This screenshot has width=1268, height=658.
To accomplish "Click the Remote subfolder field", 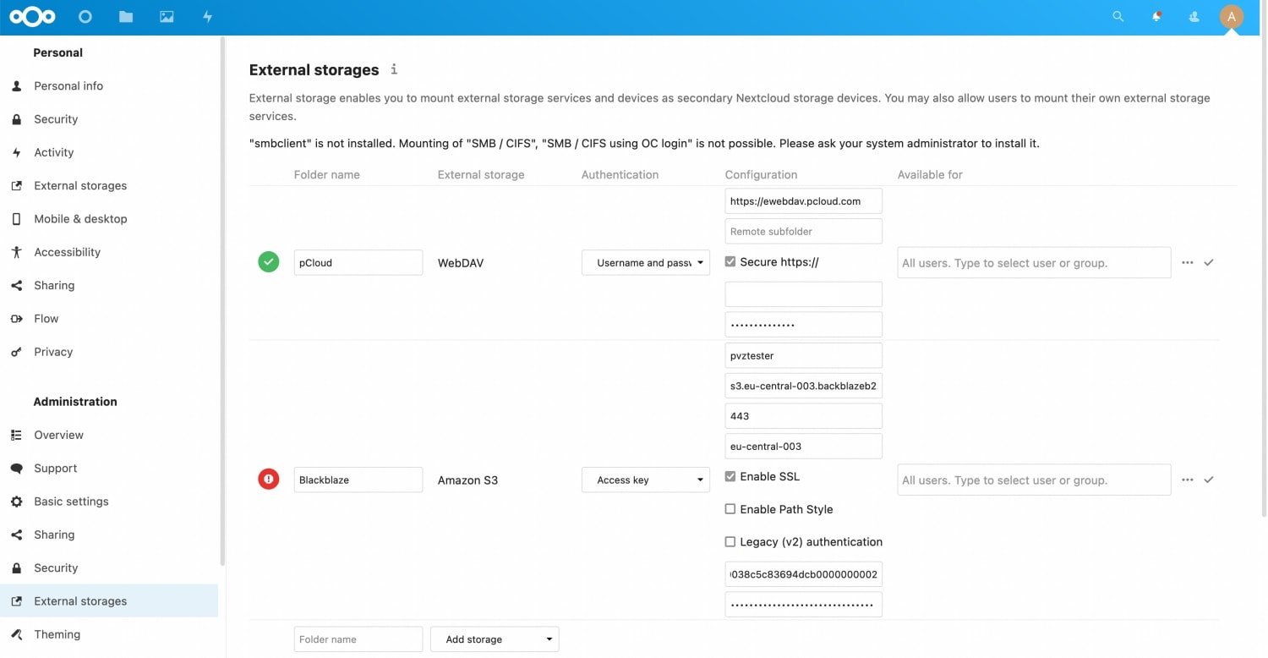I will click(x=804, y=232).
